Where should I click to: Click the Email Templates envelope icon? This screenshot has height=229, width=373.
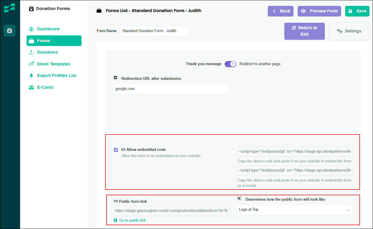pyautogui.click(x=31, y=64)
